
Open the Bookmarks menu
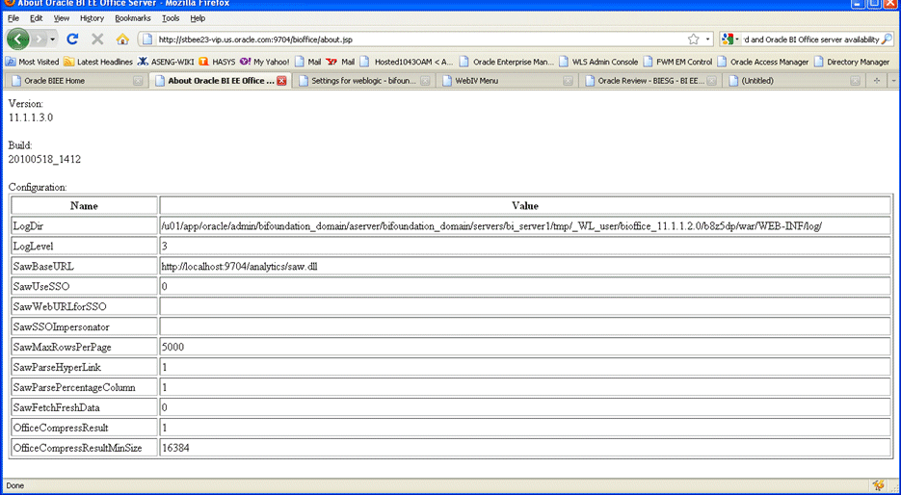tap(133, 18)
